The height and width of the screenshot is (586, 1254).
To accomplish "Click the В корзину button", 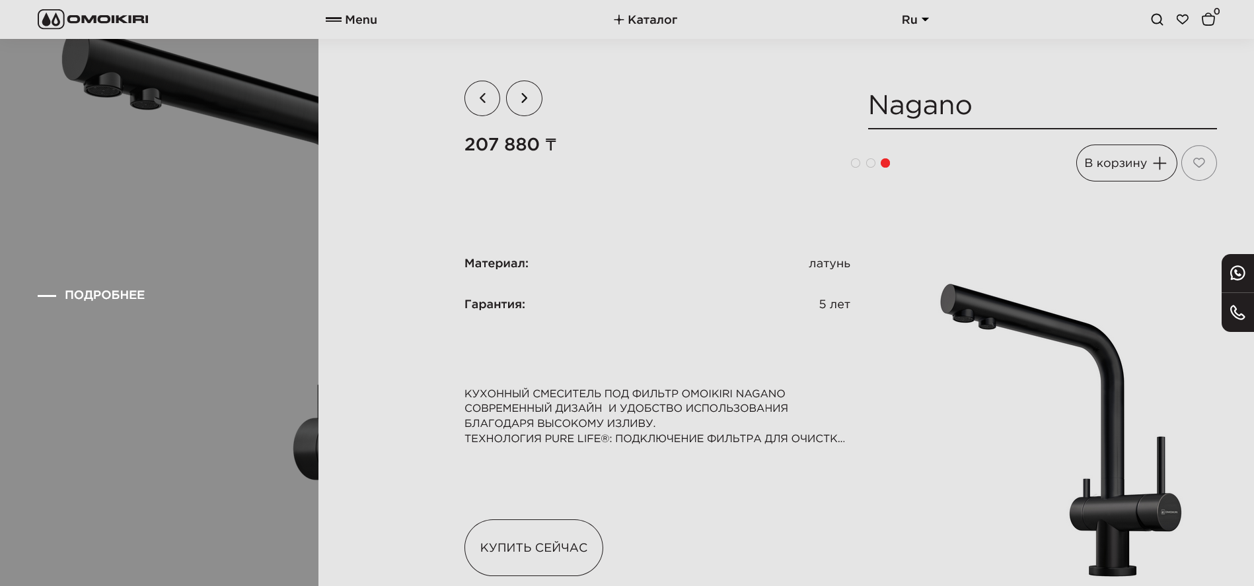I will coord(1126,163).
